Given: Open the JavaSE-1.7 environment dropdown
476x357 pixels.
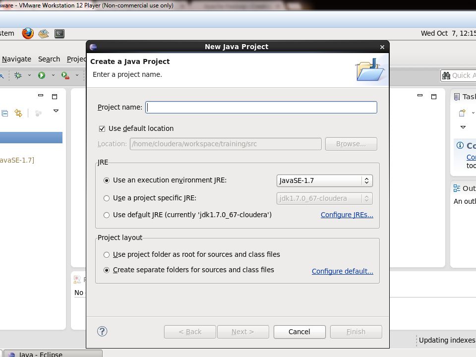Looking at the screenshot, I should (324, 180).
